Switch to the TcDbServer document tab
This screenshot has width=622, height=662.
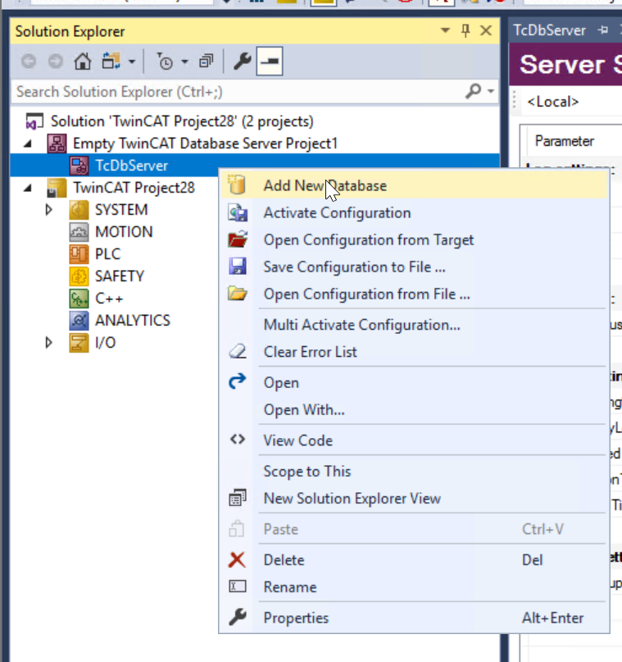(549, 30)
